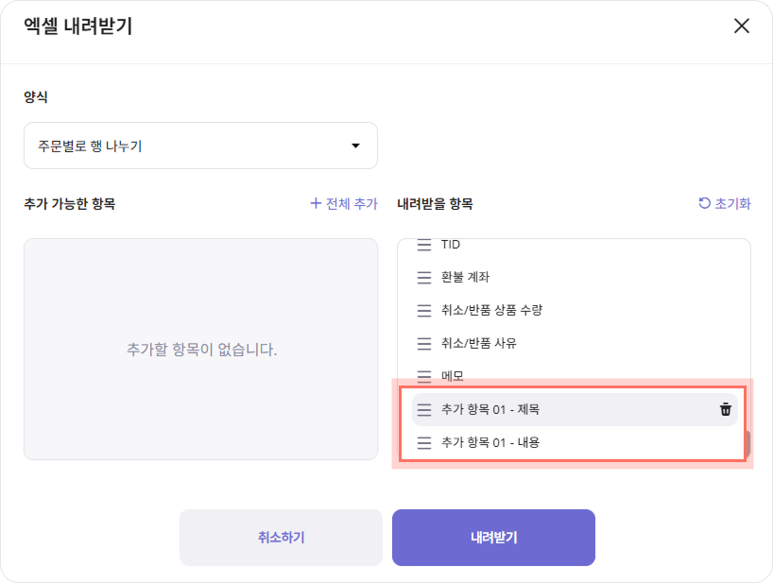Select the 취소/반품 사유 list item
Screen dimensions: 773x583
point(478,343)
